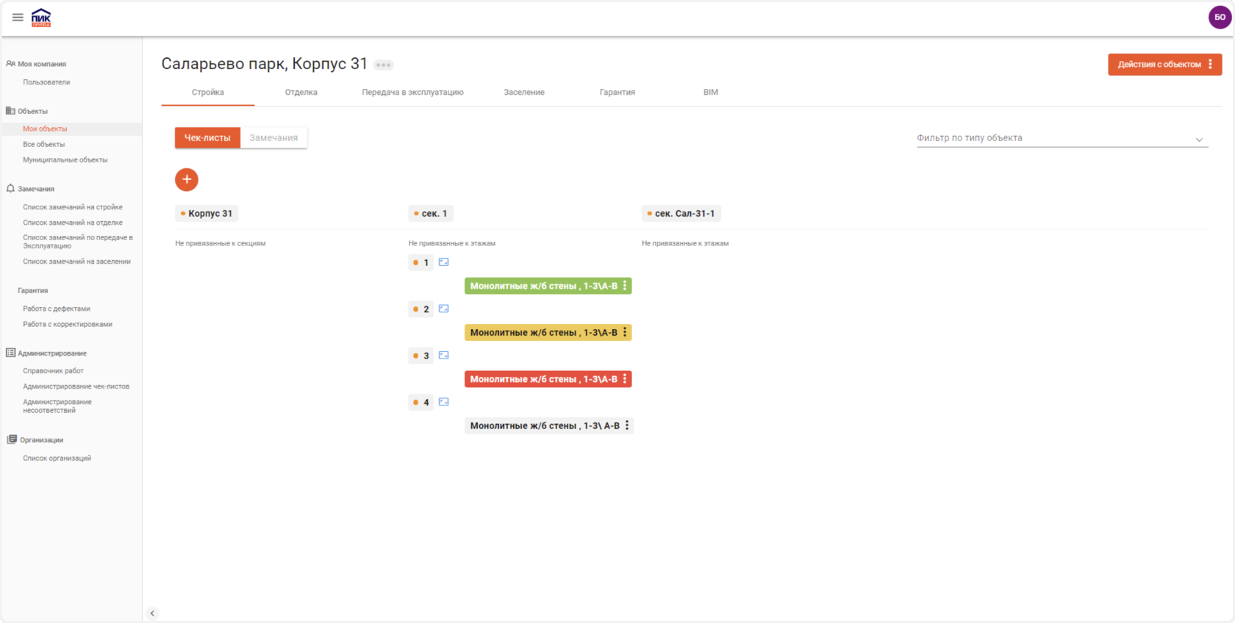Open Список замечаний на заселении
Screen dimensions: 1235x623
(x=76, y=262)
